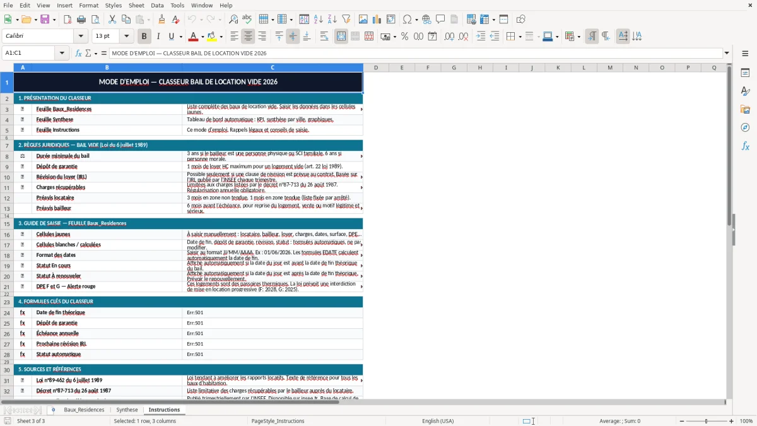
Task: Open the File menu
Action: click(x=8, y=5)
